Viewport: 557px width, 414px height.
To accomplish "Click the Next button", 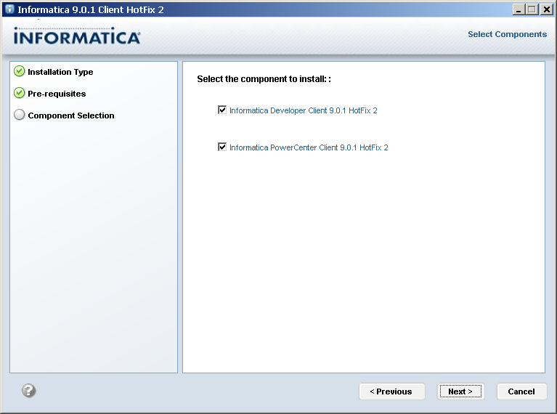I will pos(460,391).
